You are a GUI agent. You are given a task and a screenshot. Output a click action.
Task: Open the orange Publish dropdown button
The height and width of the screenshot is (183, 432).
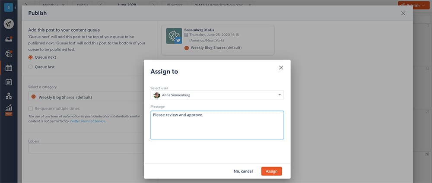413,6
